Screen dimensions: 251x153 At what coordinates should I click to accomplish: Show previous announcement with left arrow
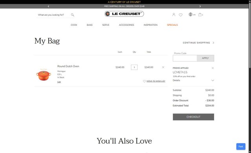coord(48,6)
